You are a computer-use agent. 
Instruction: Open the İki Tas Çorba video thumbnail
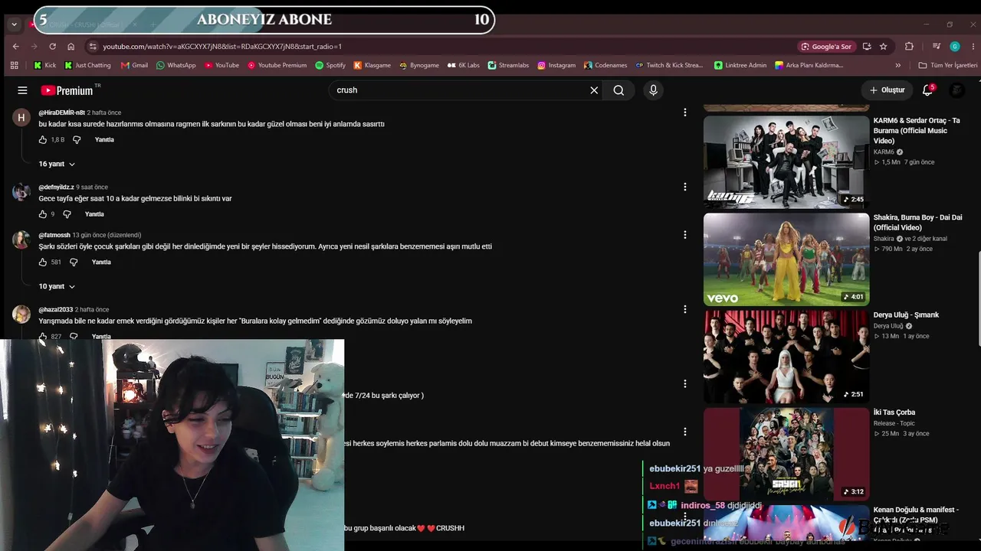(786, 454)
